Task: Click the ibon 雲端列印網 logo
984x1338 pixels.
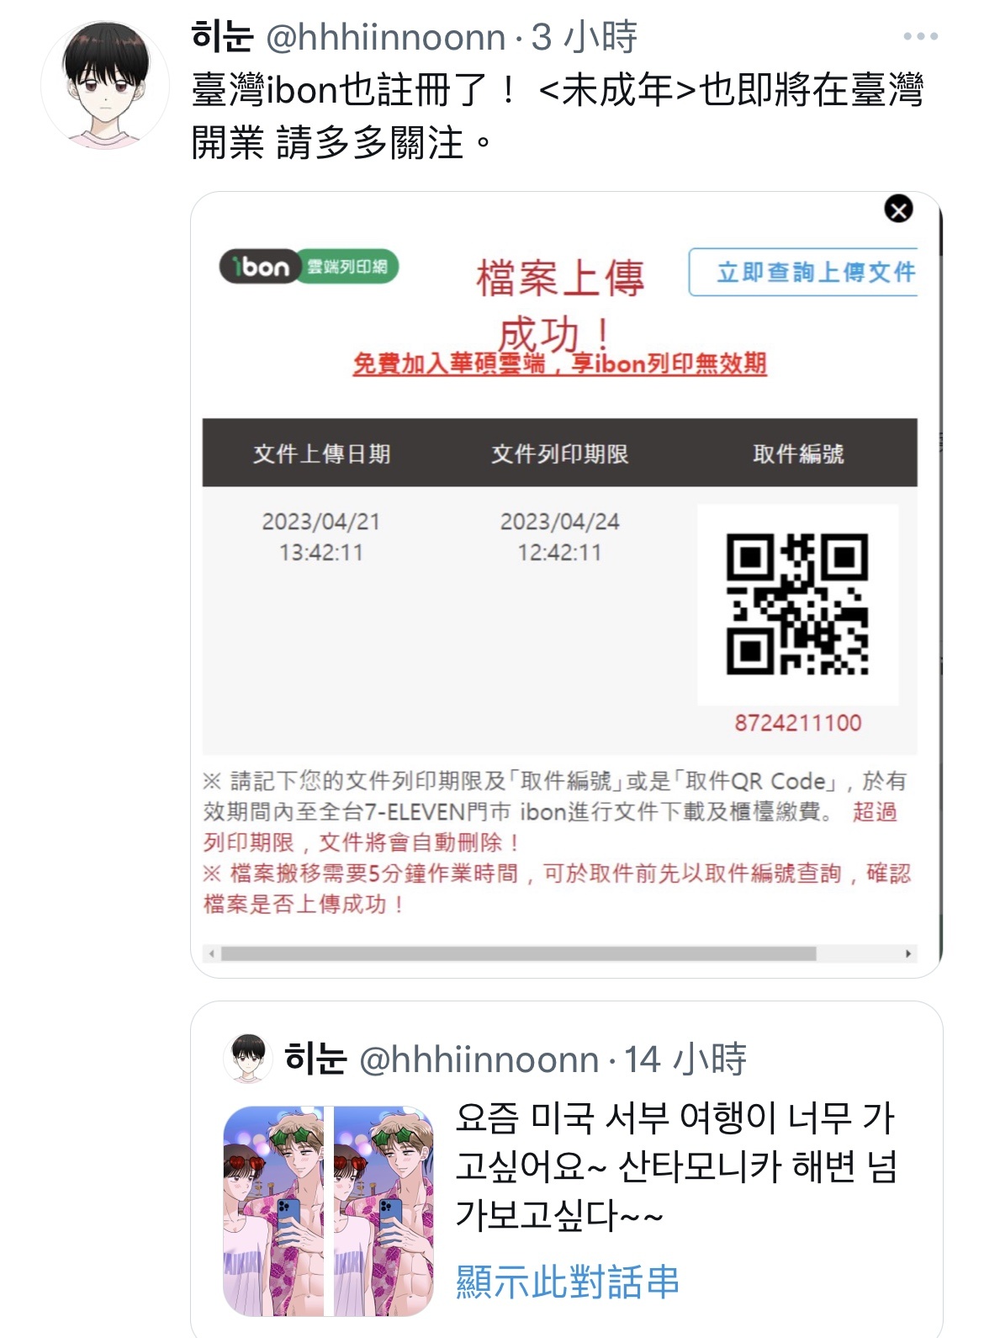Action: tap(309, 267)
